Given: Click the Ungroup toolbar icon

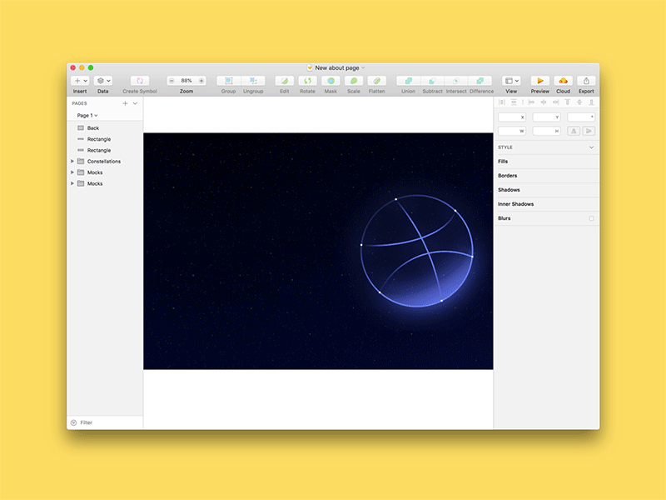Looking at the screenshot, I should click(253, 80).
